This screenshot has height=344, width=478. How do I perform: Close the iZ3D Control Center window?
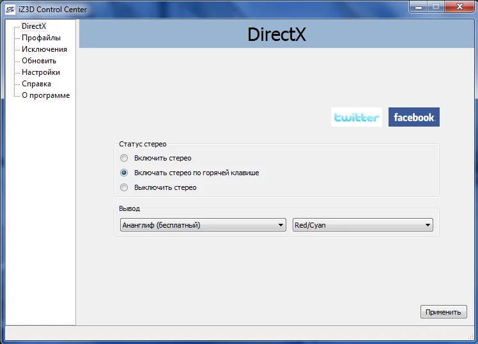(460, 6)
